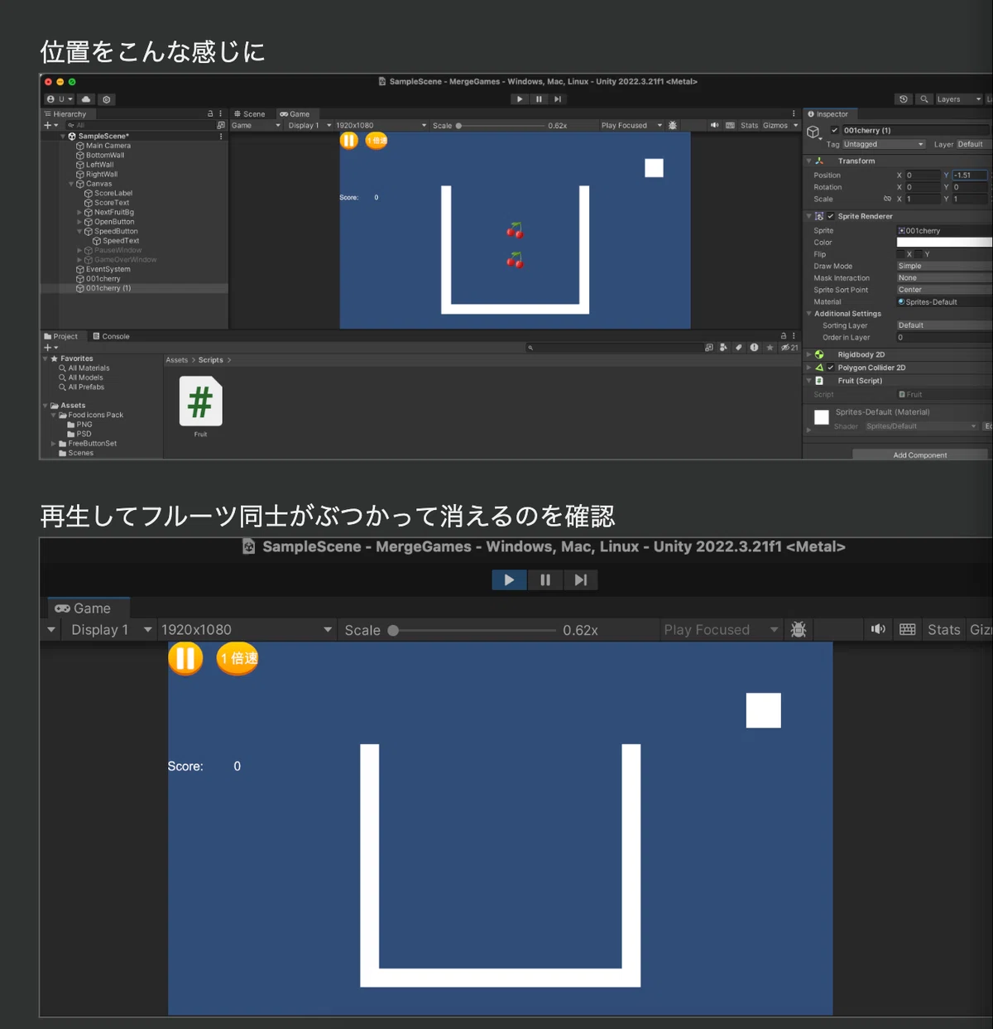
Task: Toggle the 001cherry (1) object active checkbox
Action: [x=835, y=131]
